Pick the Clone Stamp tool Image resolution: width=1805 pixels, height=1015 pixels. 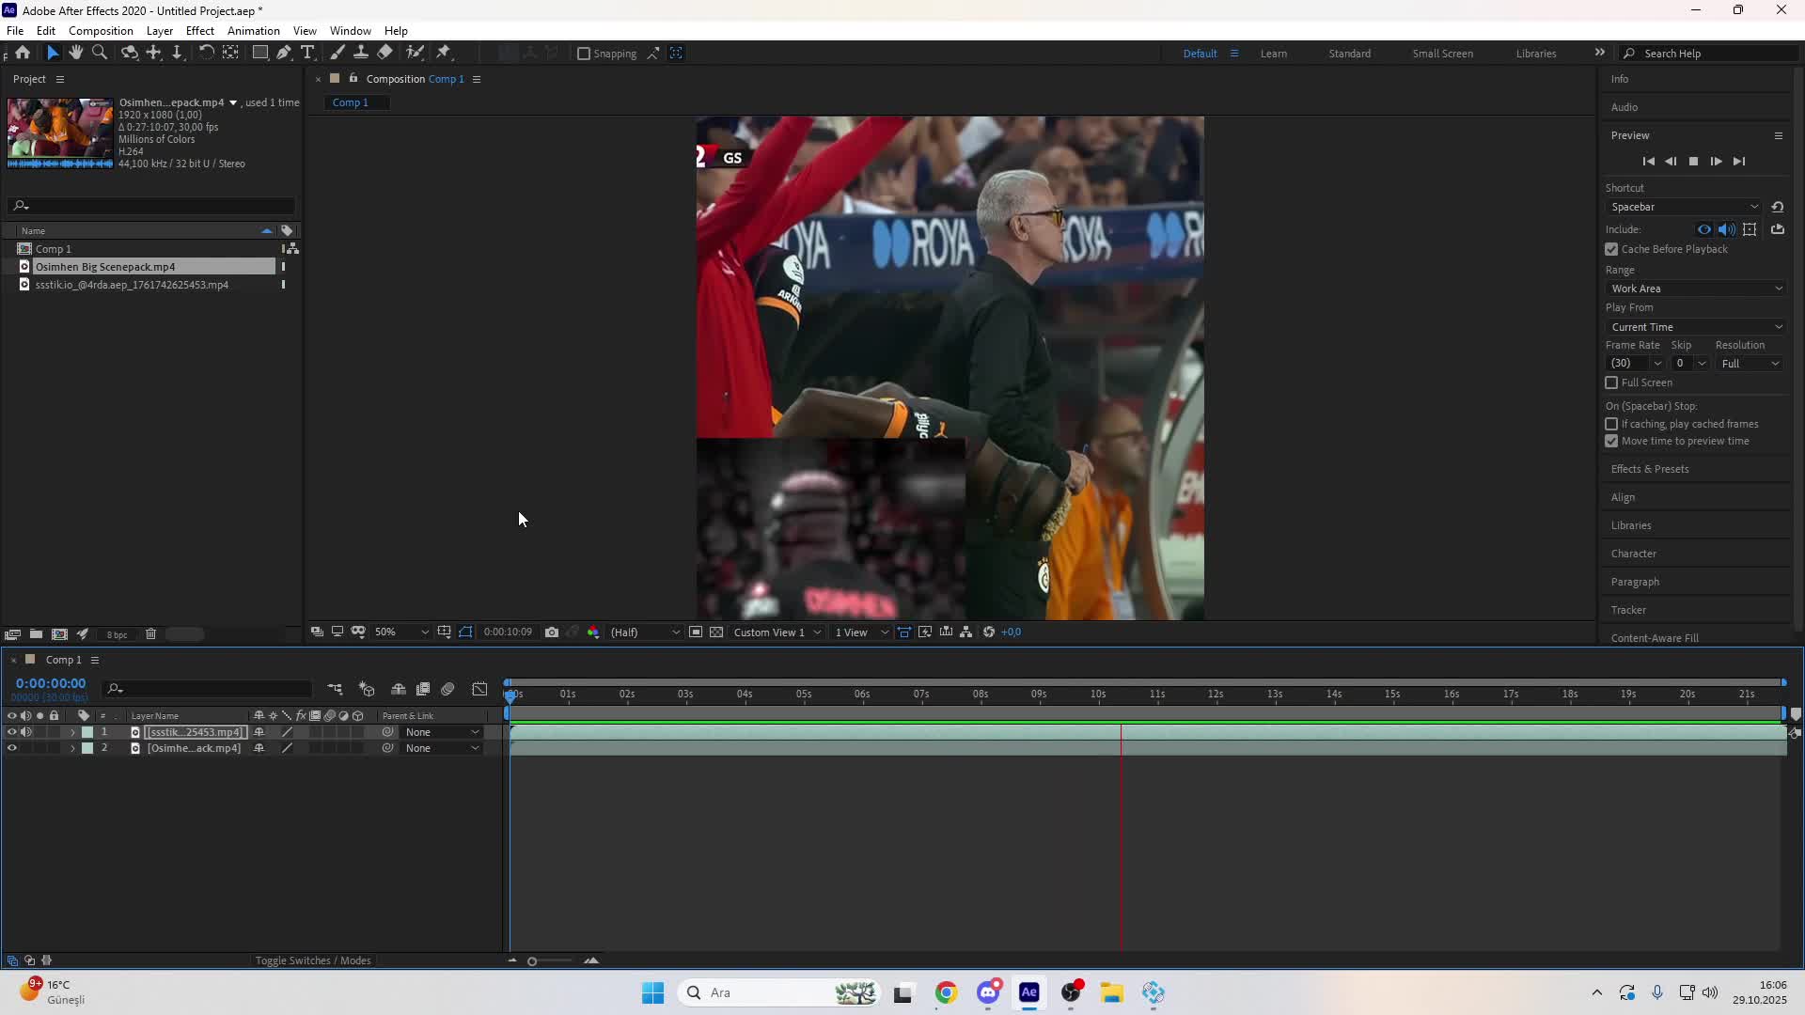[361, 53]
